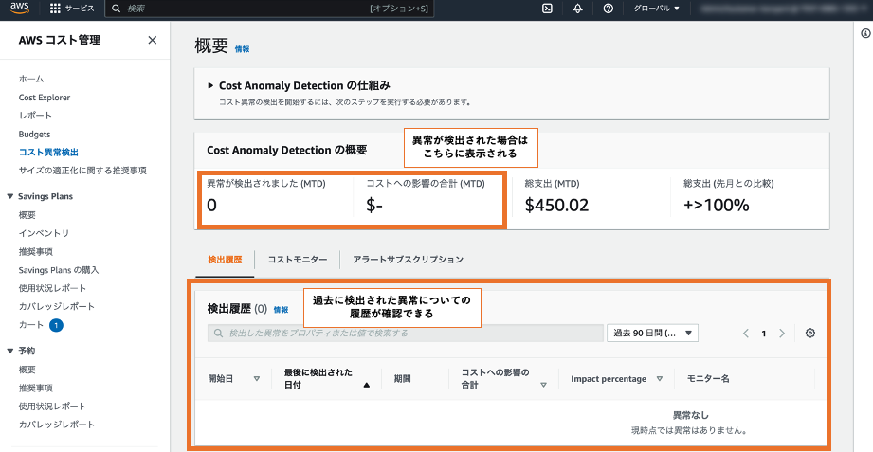Select コスト異常検出 in sidebar

tap(48, 152)
